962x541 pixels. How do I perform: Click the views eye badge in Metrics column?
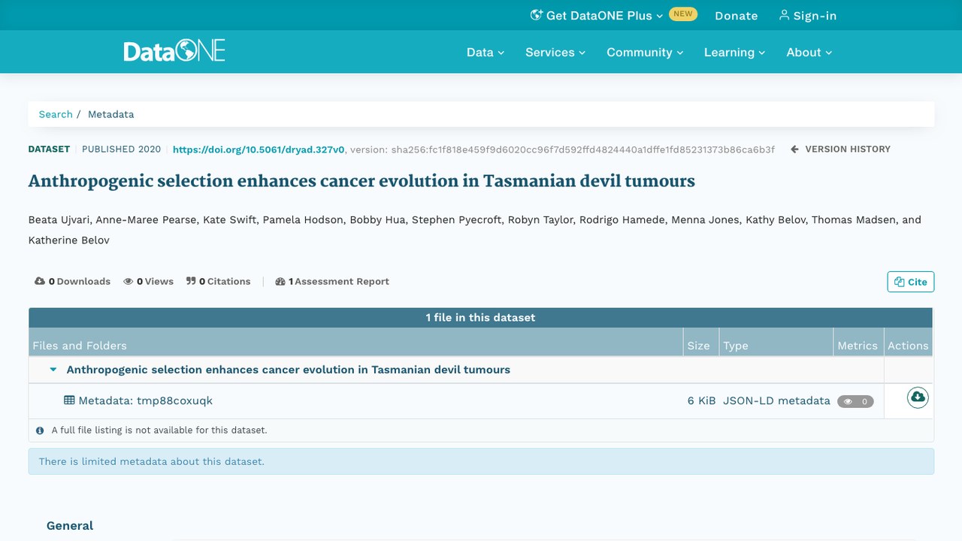point(855,401)
